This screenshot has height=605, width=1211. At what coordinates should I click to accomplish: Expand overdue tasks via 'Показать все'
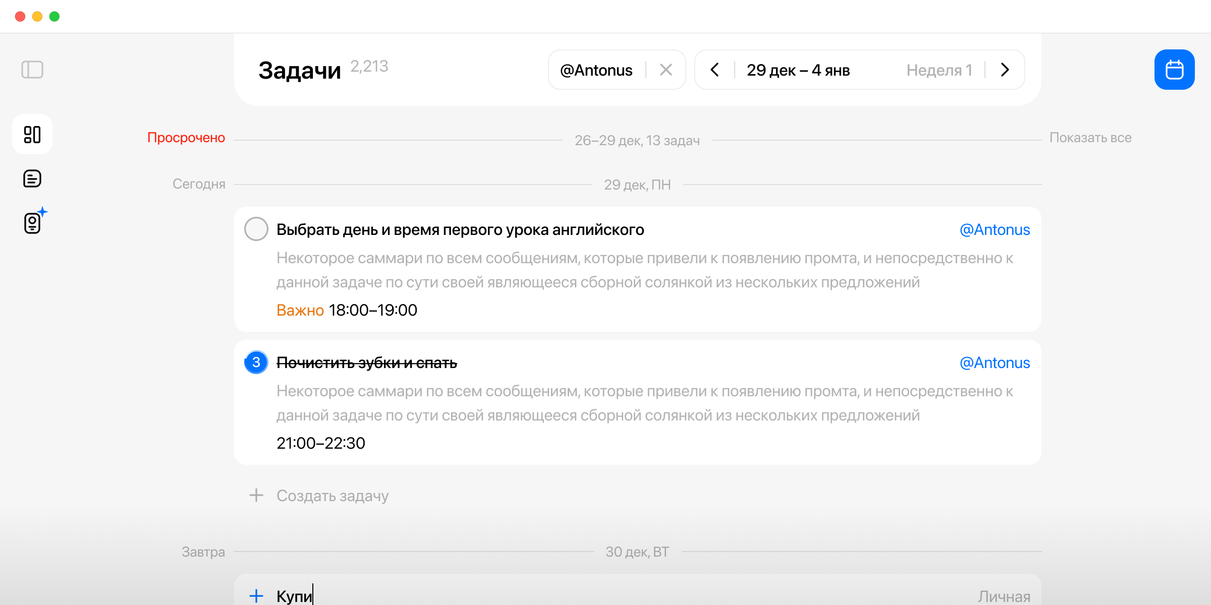point(1091,137)
